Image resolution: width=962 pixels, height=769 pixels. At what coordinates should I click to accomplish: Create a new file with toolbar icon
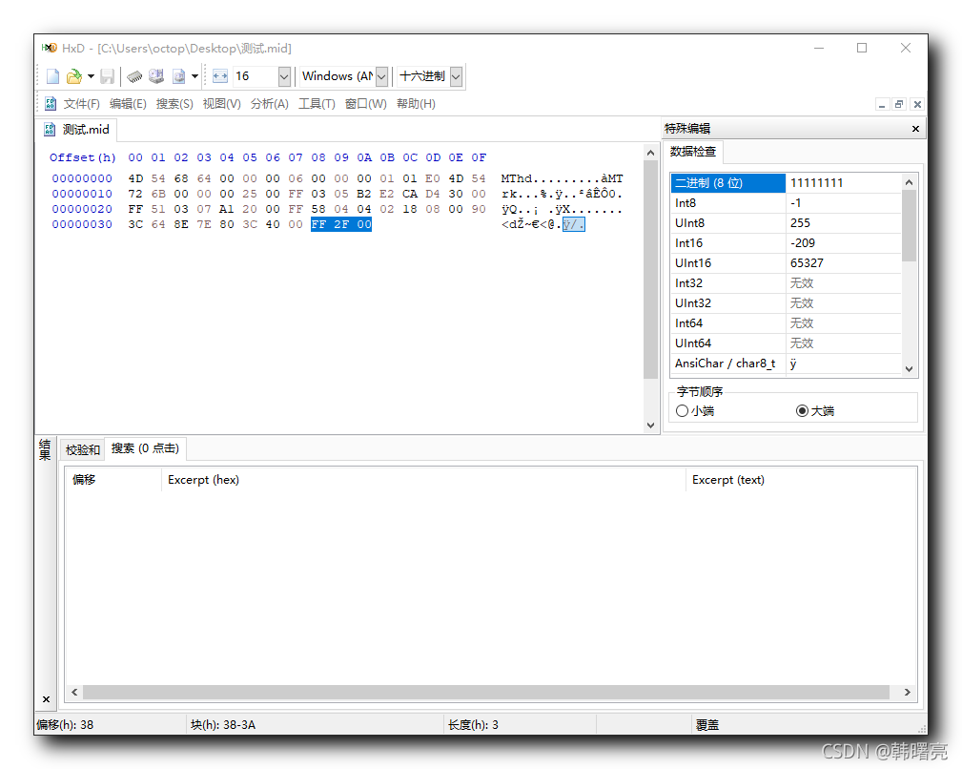point(52,76)
